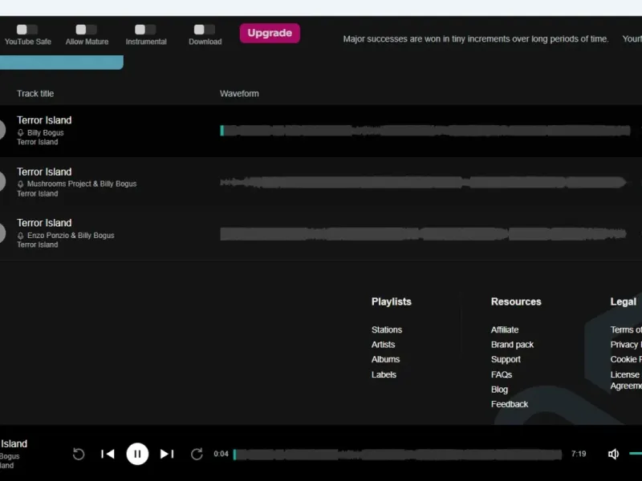Screen dimensions: 642x481
Task: Click the Billy Bogus track play thumbnail
Action: 2,130
